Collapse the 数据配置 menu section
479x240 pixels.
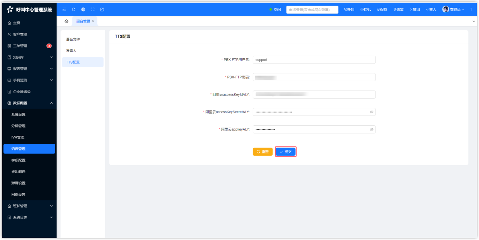pyautogui.click(x=29, y=103)
